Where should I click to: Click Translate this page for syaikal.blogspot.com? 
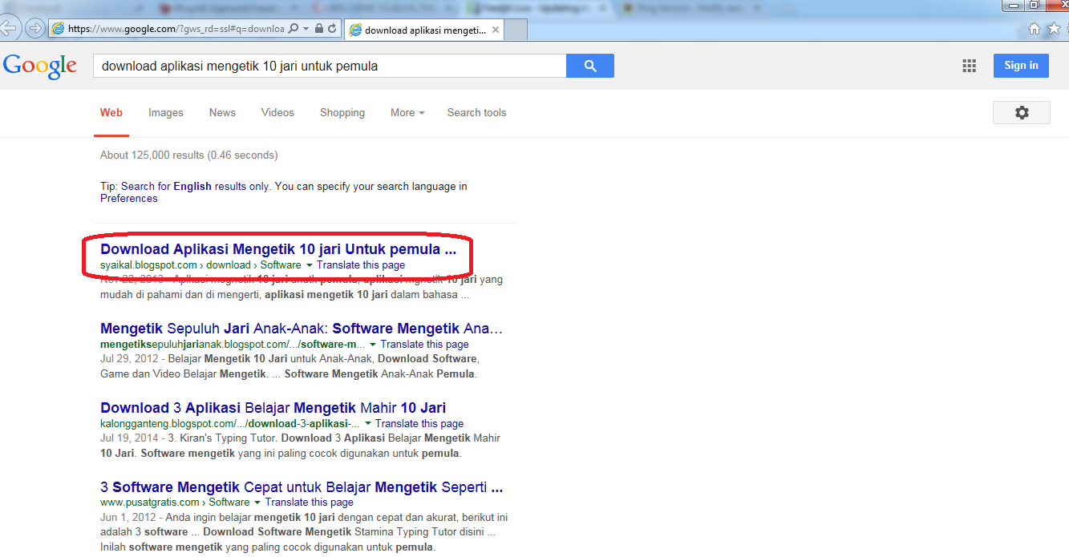pyautogui.click(x=361, y=264)
